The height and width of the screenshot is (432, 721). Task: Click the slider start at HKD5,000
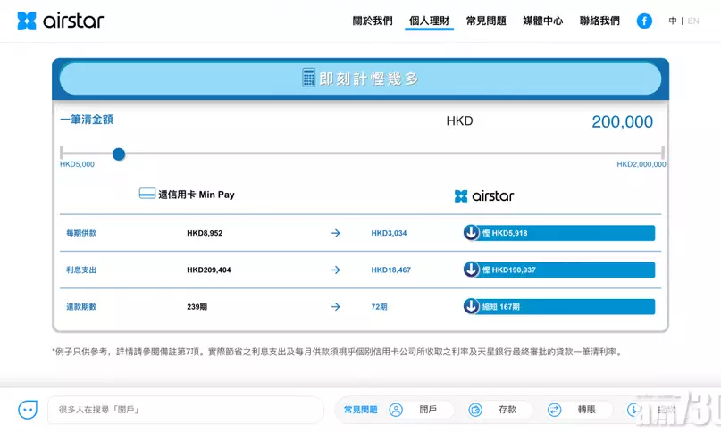tap(62, 153)
